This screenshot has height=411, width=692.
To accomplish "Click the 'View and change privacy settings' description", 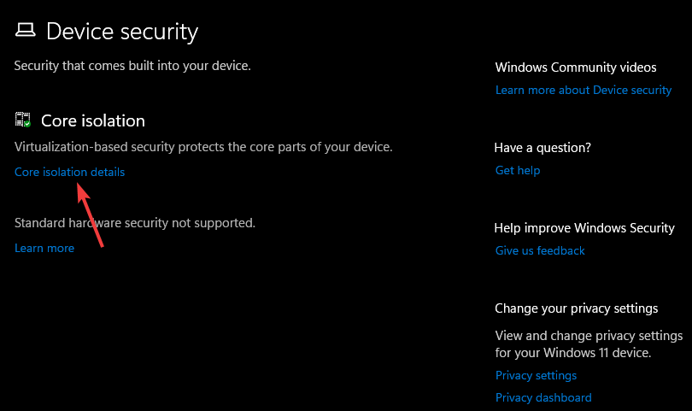I will coord(589,343).
